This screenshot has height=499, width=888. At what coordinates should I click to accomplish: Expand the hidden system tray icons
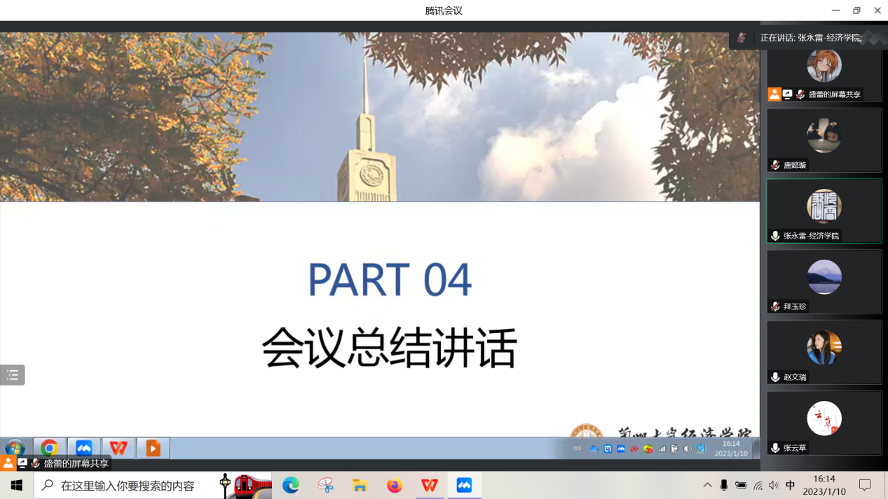[707, 485]
